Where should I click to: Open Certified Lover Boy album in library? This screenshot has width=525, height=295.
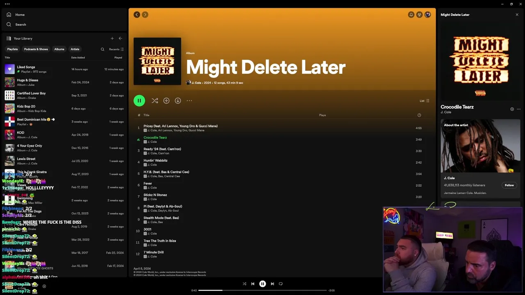coord(64,95)
